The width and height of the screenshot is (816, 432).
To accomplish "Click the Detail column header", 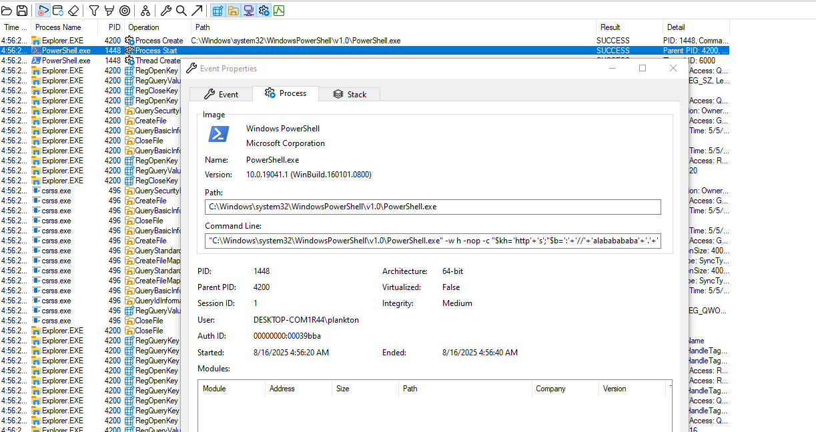I will pyautogui.click(x=696, y=27).
